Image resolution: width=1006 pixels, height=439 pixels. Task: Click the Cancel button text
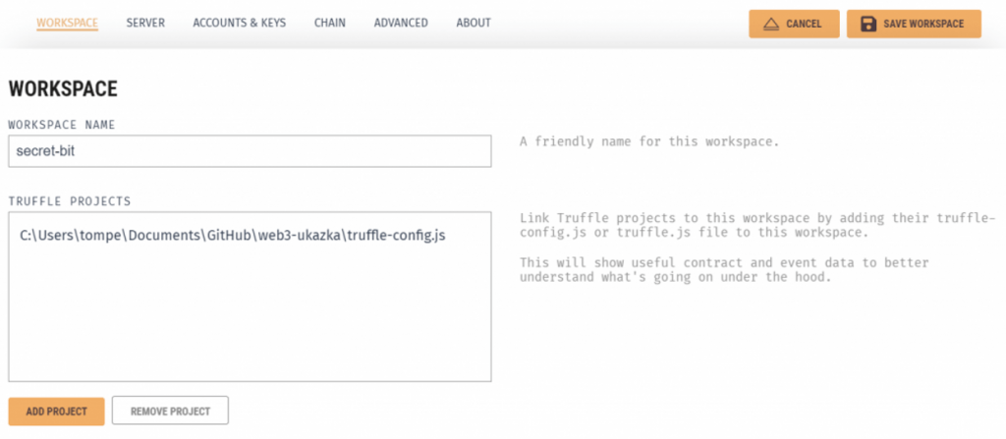[804, 24]
